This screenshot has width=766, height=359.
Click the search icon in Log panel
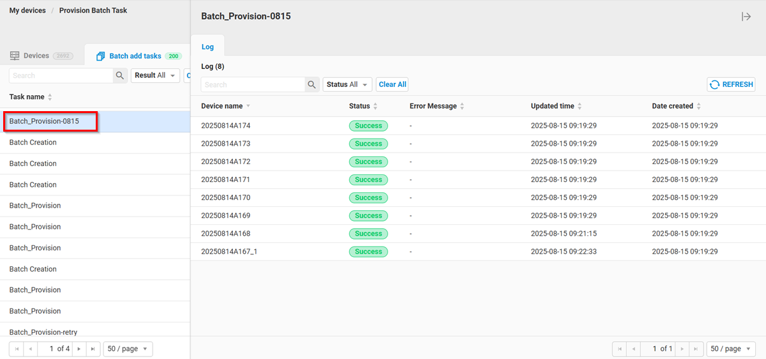click(x=312, y=84)
